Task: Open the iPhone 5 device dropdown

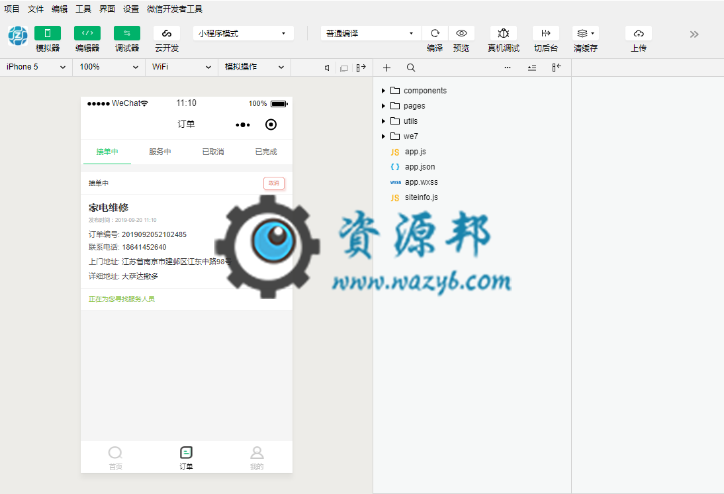Action: pyautogui.click(x=36, y=67)
